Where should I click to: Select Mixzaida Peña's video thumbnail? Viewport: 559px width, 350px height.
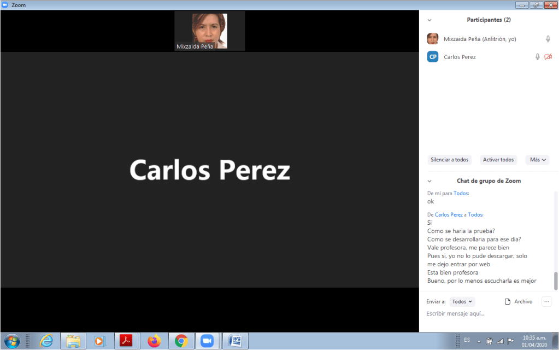[210, 31]
